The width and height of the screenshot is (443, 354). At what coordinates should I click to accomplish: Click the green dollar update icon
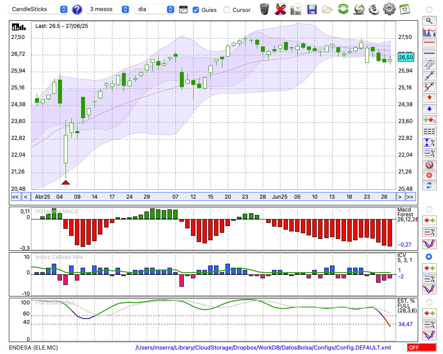click(x=359, y=9)
